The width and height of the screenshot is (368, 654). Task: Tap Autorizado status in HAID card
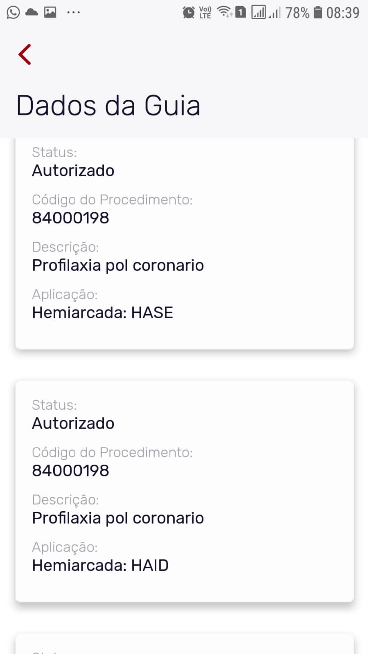73,423
